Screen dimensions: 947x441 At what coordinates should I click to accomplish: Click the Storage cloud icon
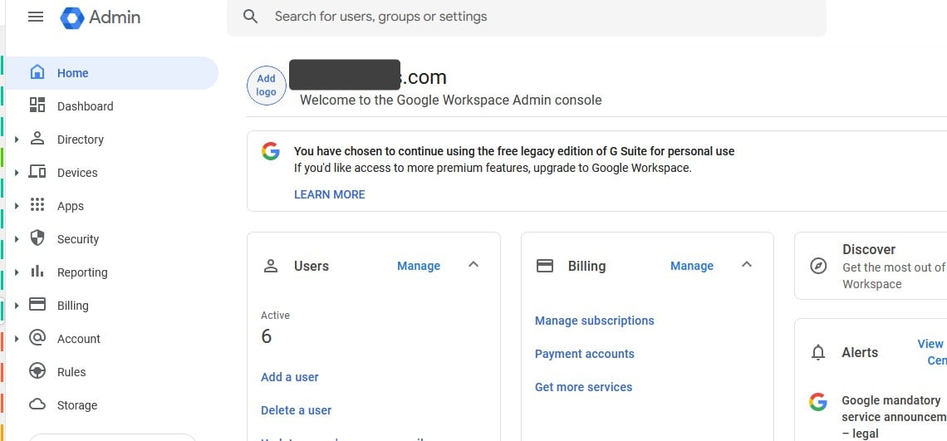37,404
